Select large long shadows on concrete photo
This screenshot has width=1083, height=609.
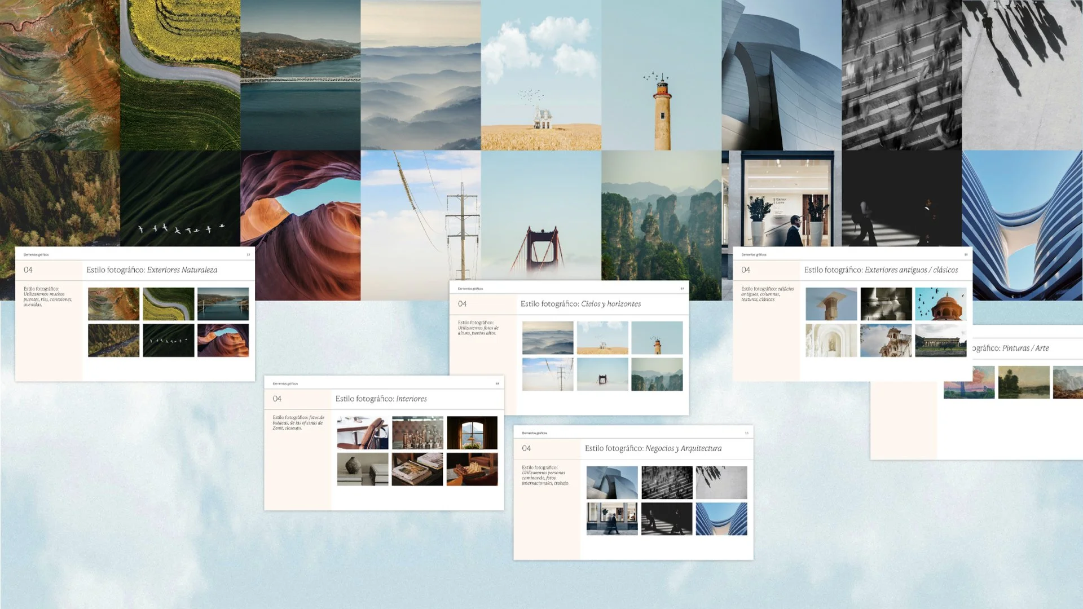[x=1023, y=75]
